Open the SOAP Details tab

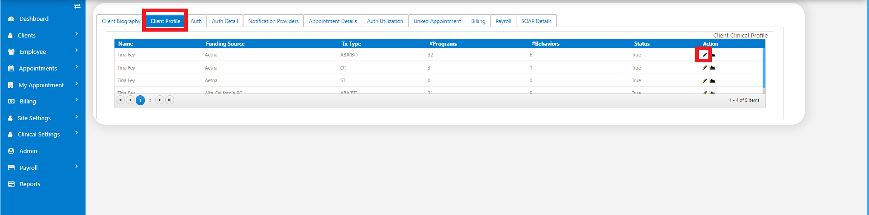click(x=536, y=21)
